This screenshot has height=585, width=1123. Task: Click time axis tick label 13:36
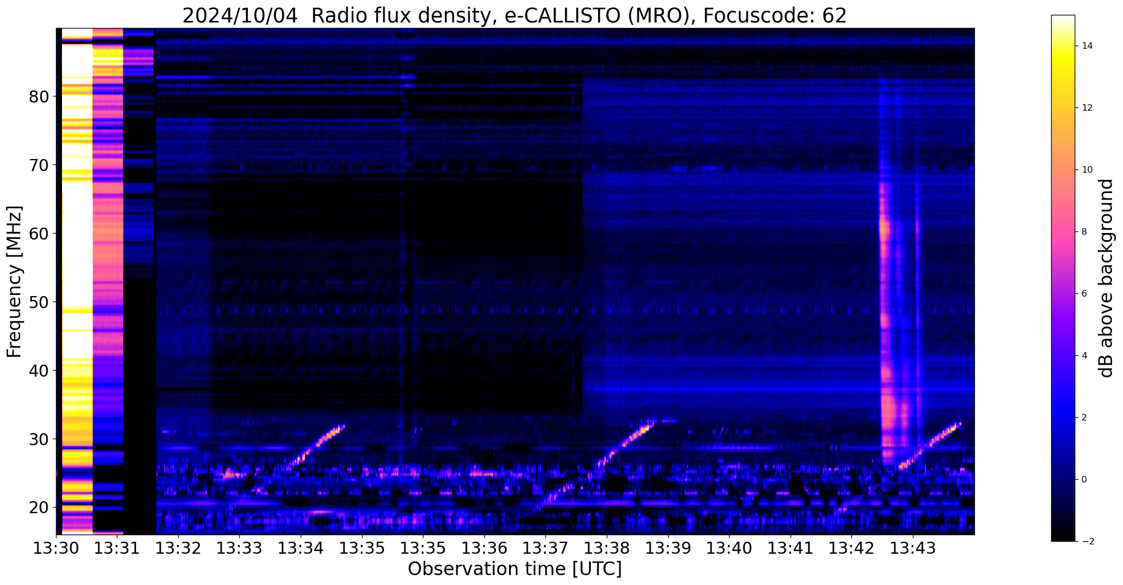(484, 548)
